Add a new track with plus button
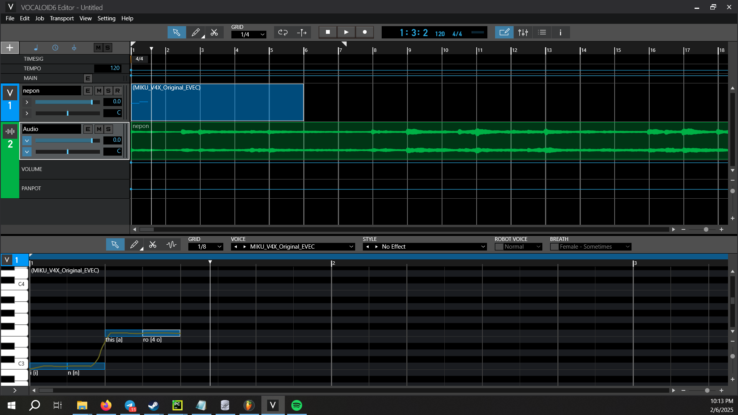Viewport: 738px width, 415px height. click(x=10, y=48)
